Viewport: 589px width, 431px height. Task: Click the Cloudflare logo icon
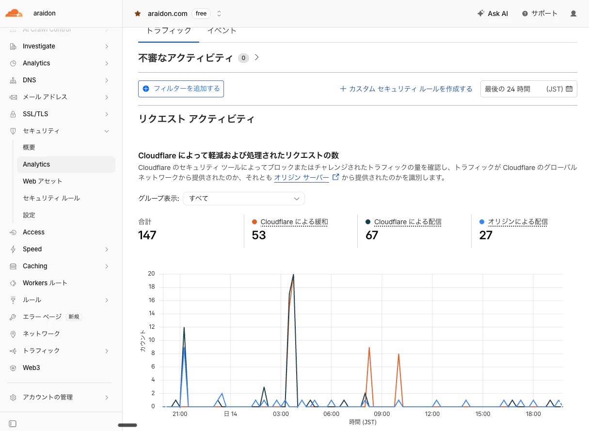coord(14,13)
